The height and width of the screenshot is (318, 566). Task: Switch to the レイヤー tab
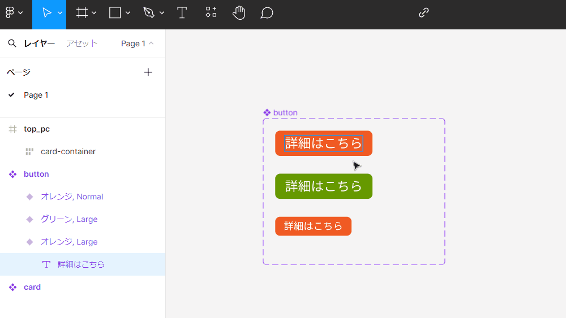(x=40, y=43)
